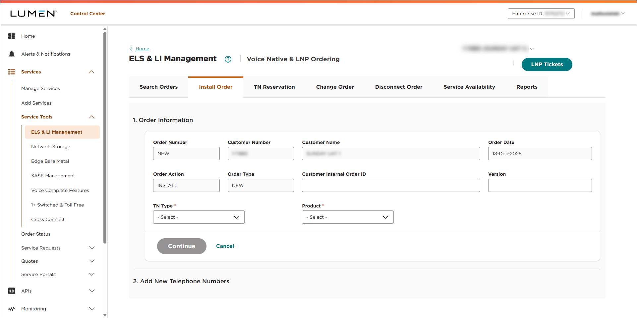637x318 pixels.
Task: Click the Services list icon
Action: [x=12, y=72]
